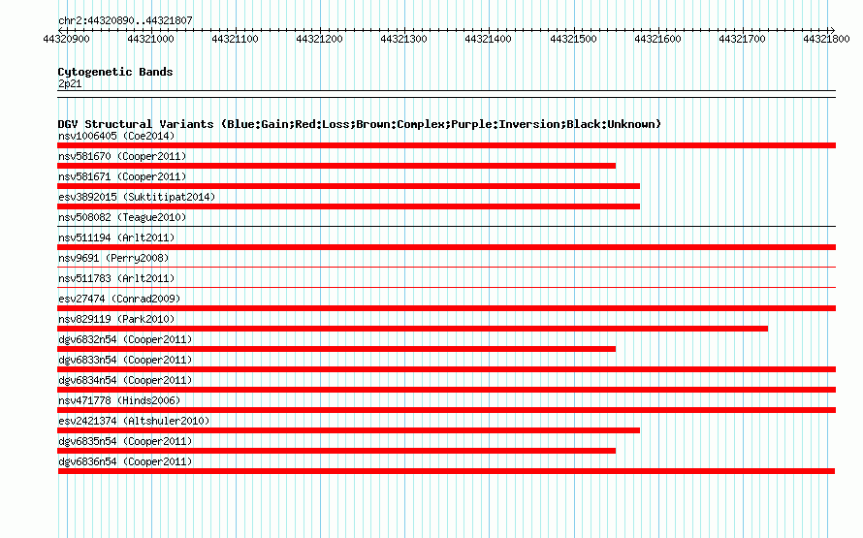Select the red bar under dgv6836n54
Image resolution: width=863 pixels, height=538 pixels.
coord(446,471)
